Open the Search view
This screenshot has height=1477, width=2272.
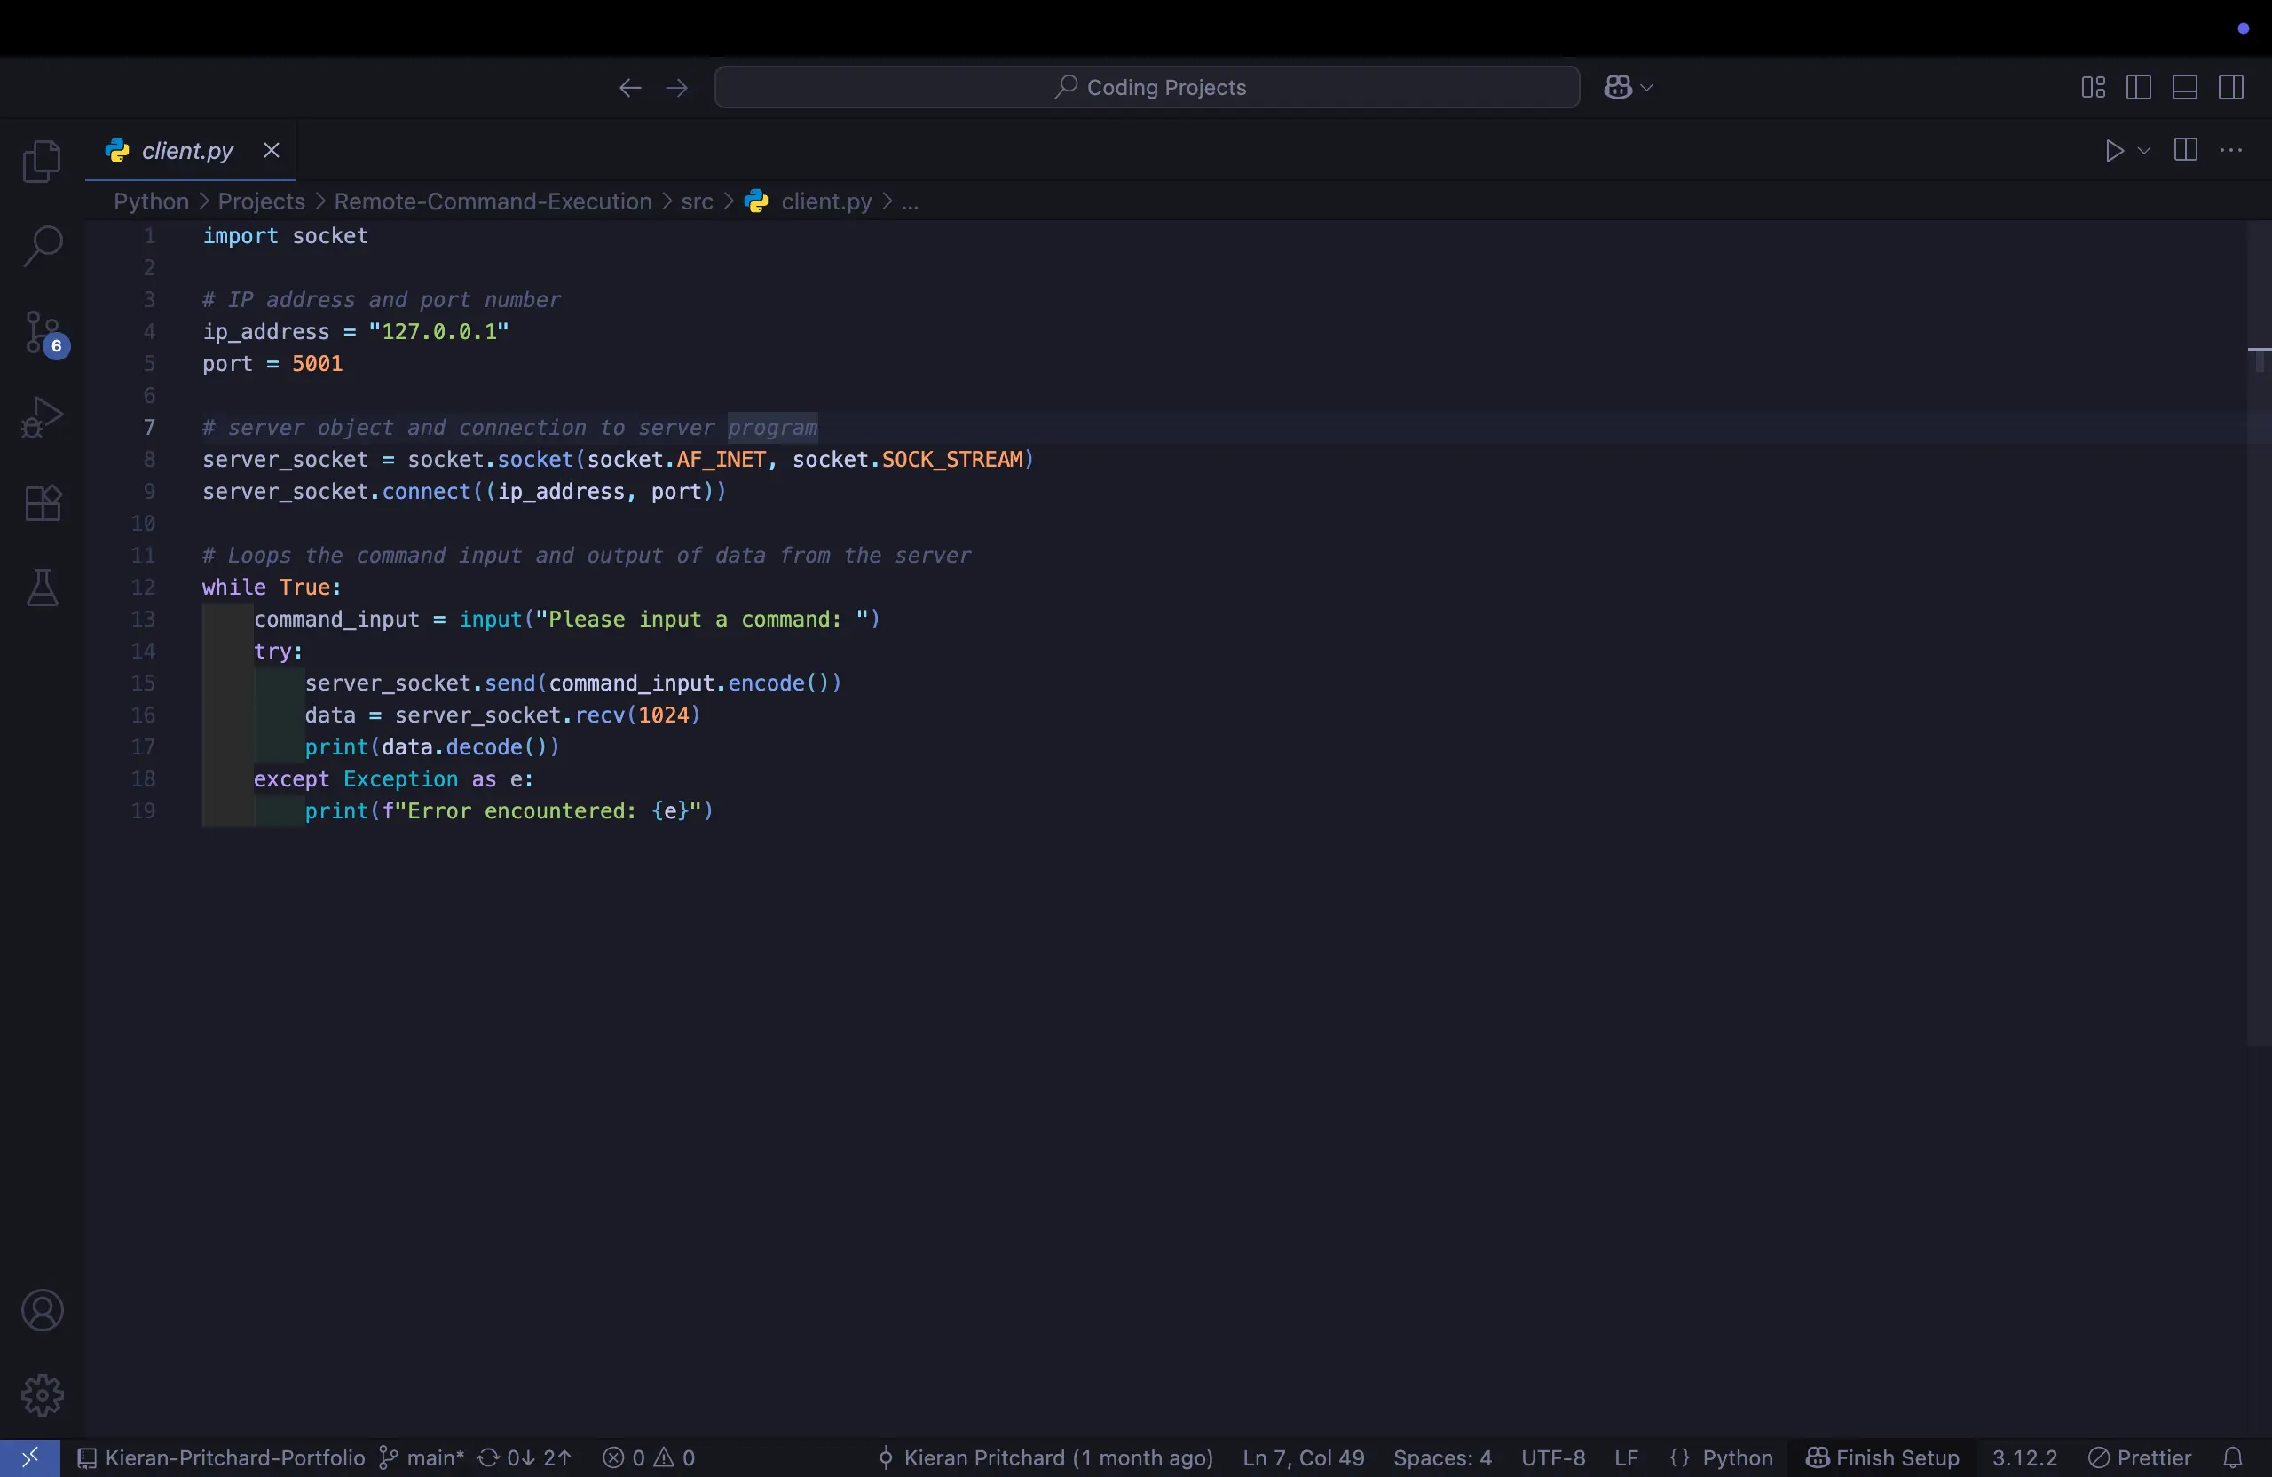pyautogui.click(x=42, y=245)
